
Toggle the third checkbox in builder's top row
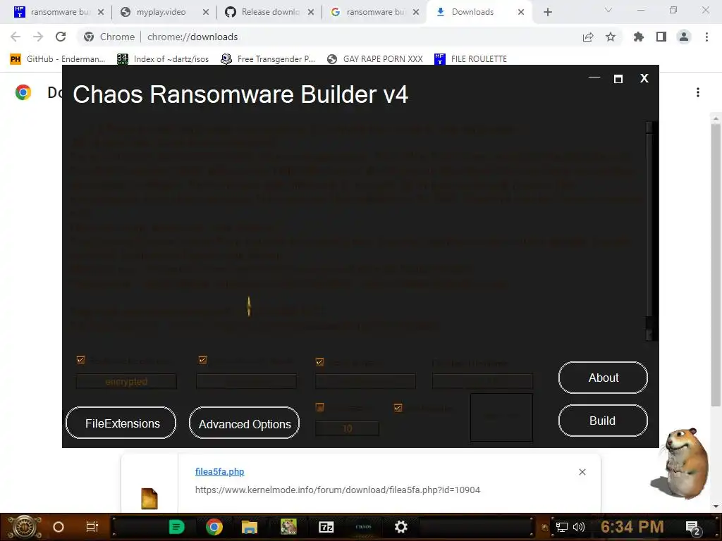(319, 362)
